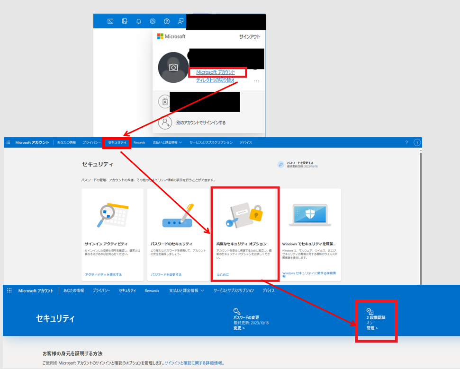Click the password field and pen illustration

coord(178,216)
